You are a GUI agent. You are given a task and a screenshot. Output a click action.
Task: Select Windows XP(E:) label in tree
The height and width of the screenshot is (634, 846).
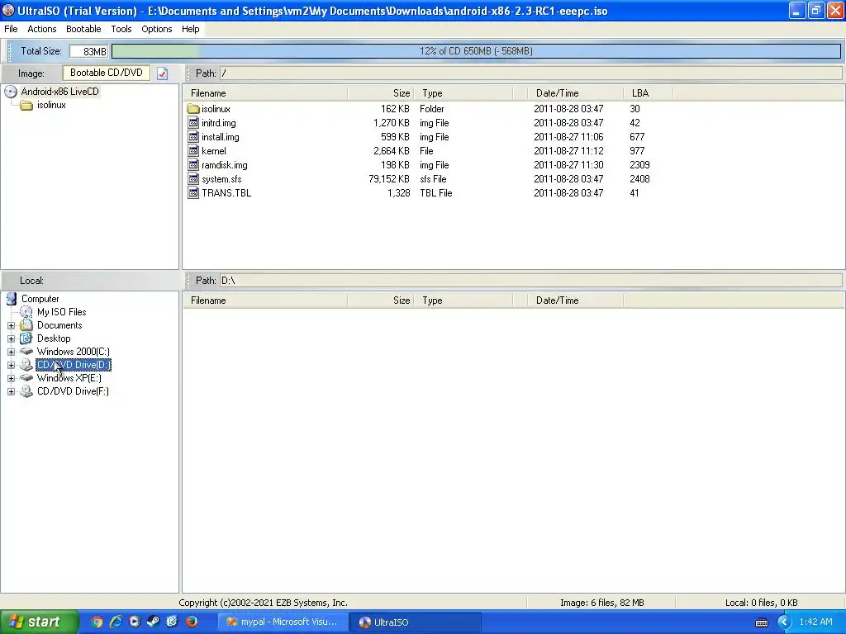point(69,378)
